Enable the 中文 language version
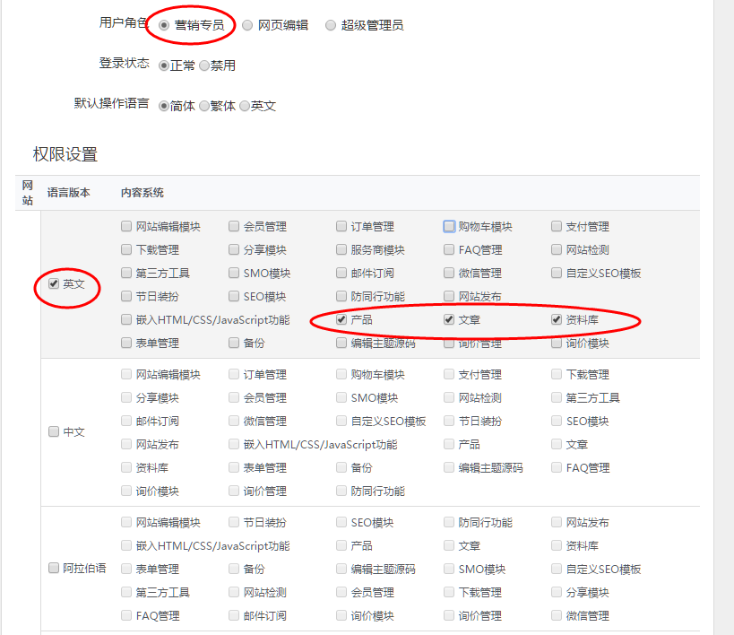 click(53, 431)
